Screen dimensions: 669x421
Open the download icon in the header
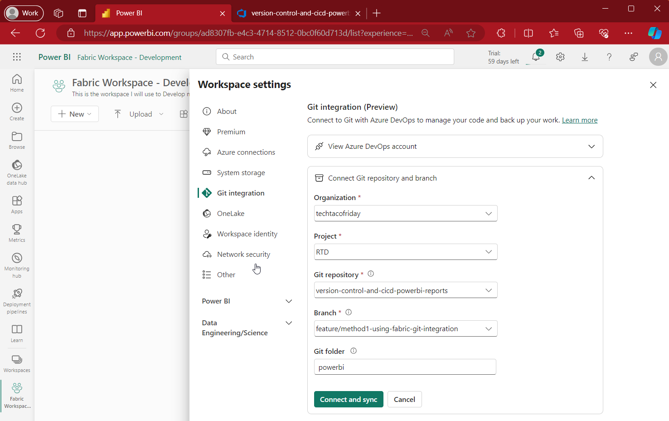(585, 57)
